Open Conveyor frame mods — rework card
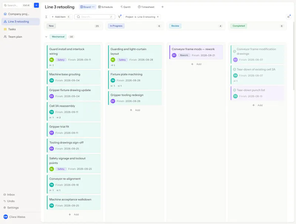 pyautogui.click(x=196, y=52)
